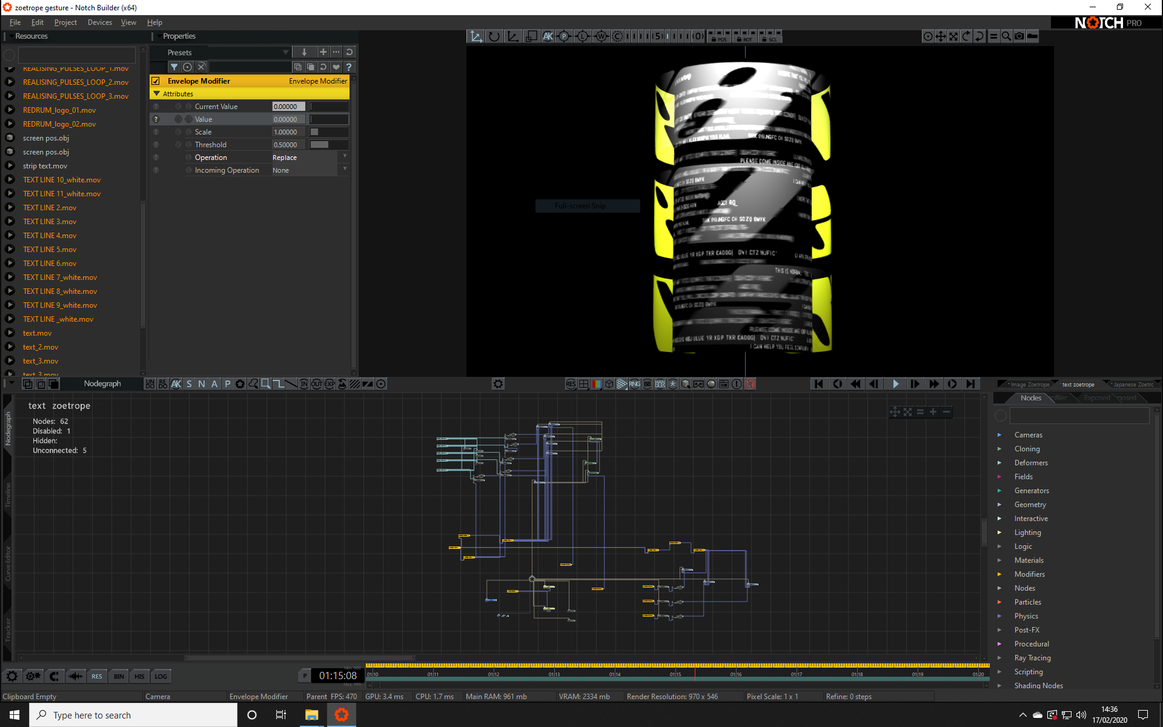This screenshot has width=1163, height=727.
Task: Select the rotate transform tool in viewport toolbar
Action: coord(494,37)
